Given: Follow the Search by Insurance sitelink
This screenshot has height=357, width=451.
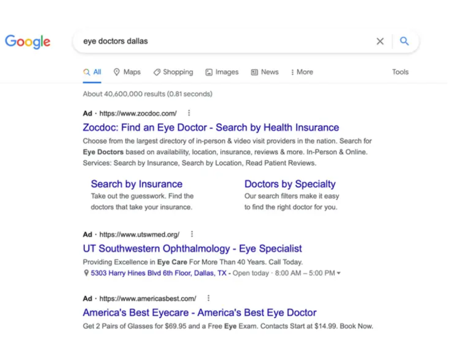Looking at the screenshot, I should tap(136, 184).
